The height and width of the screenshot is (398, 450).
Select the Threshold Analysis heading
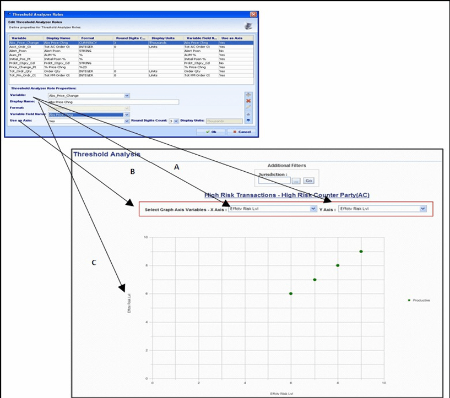click(108, 154)
